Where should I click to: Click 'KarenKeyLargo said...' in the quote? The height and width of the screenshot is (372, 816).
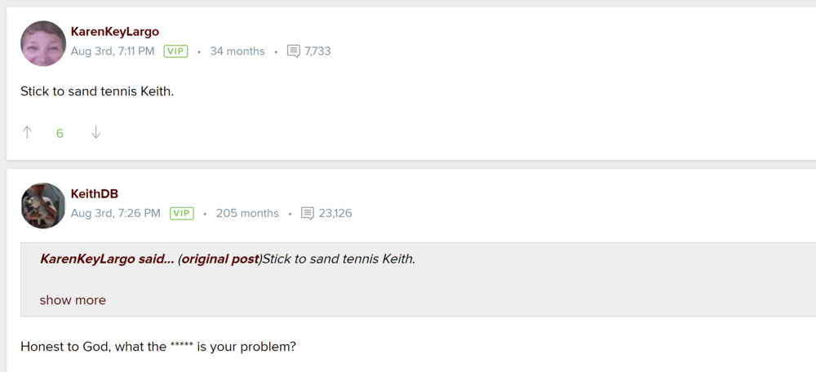pos(106,259)
